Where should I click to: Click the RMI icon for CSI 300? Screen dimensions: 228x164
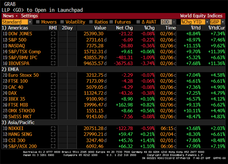[53, 140]
